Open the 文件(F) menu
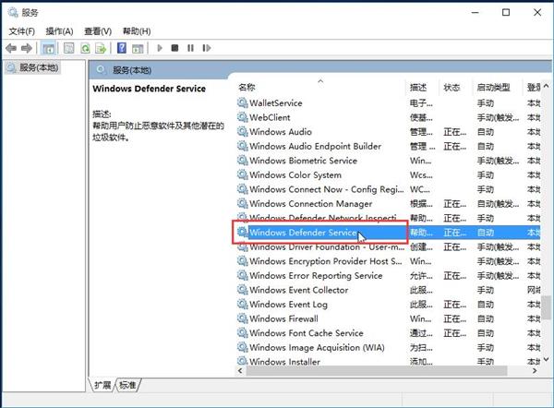 click(21, 31)
